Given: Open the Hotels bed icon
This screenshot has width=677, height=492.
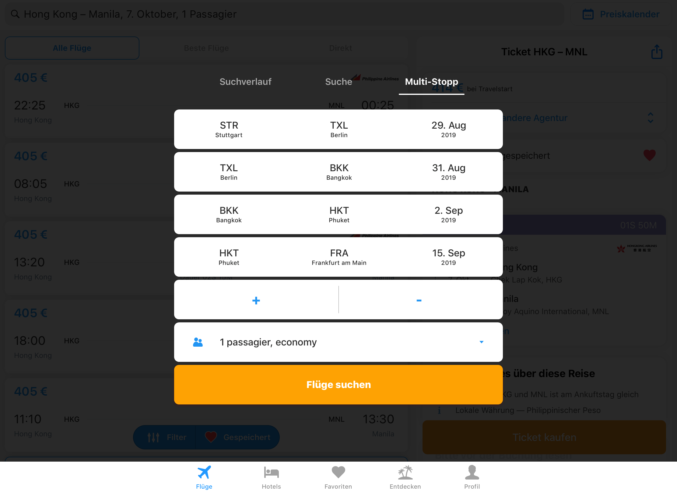Looking at the screenshot, I should (x=271, y=472).
